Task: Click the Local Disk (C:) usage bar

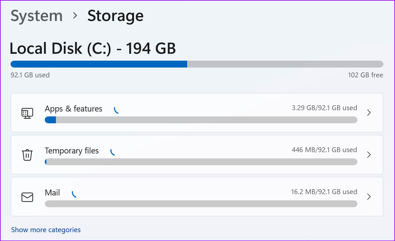Action: click(x=197, y=64)
